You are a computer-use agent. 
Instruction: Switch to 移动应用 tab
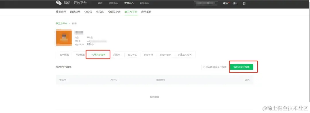[61, 12]
